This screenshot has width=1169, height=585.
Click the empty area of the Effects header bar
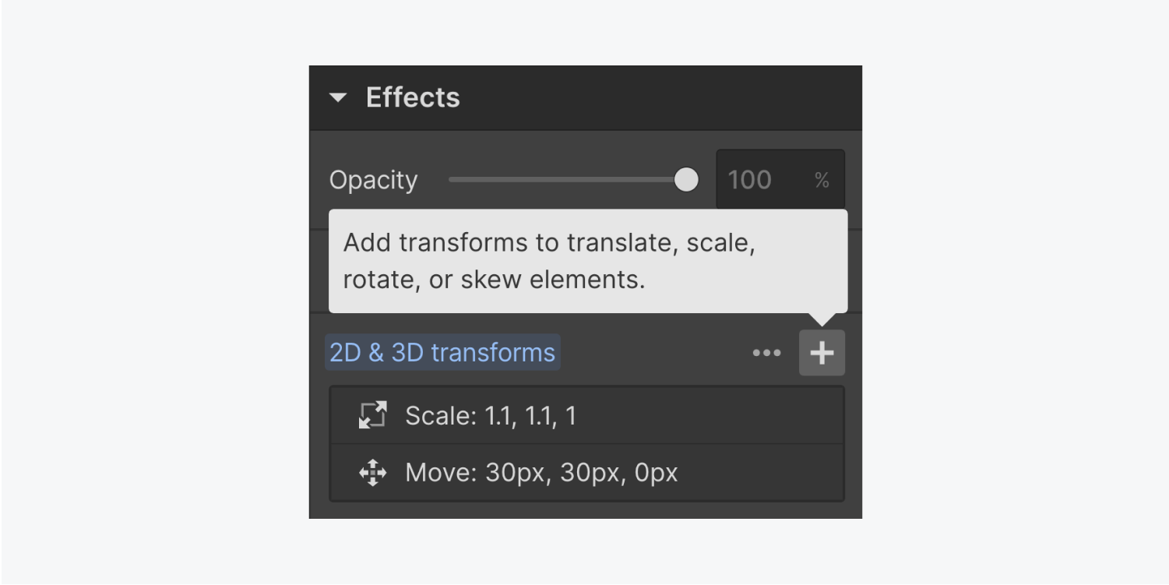(662, 98)
